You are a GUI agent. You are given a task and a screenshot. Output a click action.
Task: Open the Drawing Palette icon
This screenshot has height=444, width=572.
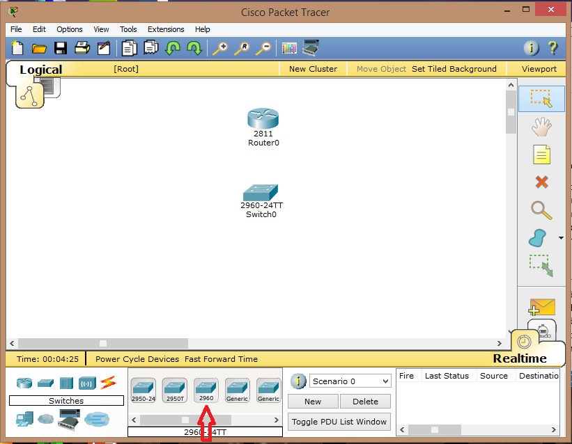(289, 48)
